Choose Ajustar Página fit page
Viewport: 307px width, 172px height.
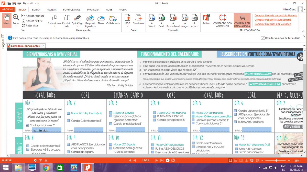pos(32,21)
